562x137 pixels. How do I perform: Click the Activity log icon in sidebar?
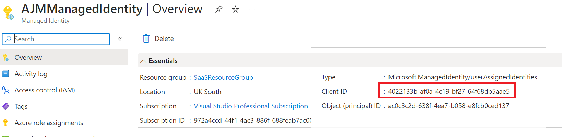click(x=5, y=74)
